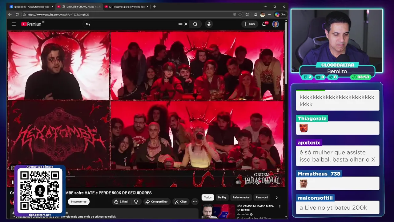Click the browser address bar URL
This screenshot has height=222, width=394.
[58, 14]
